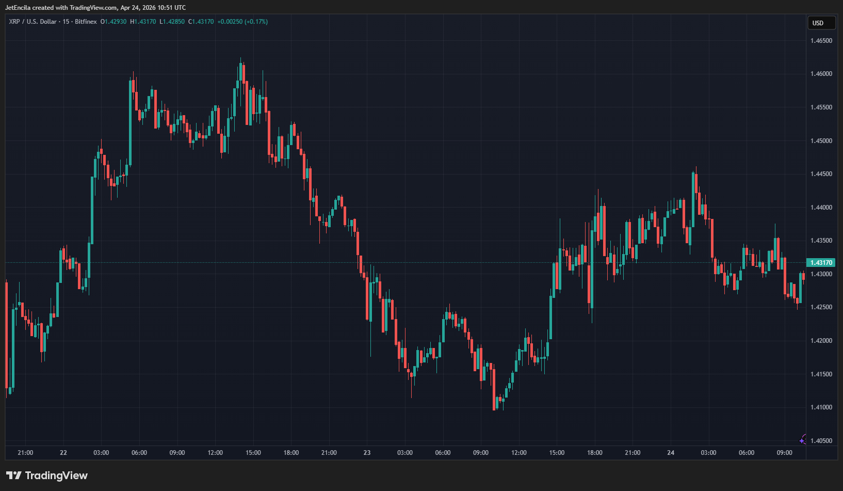Screen dimensions: 843x491
Task: Click the green price change +0.00250 (+0.17%)
Action: coord(242,22)
